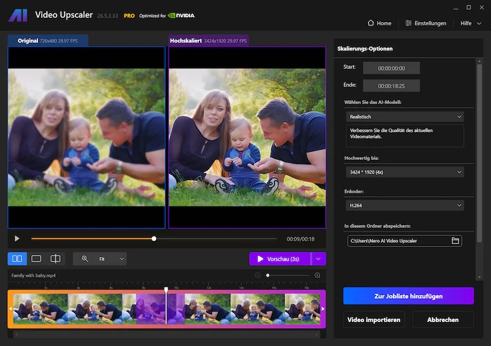Go to Home

tap(379, 23)
